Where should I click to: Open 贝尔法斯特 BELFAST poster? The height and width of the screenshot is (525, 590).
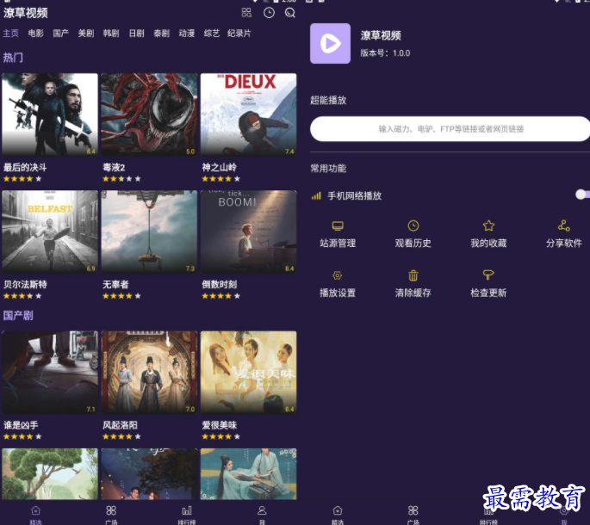(x=50, y=232)
